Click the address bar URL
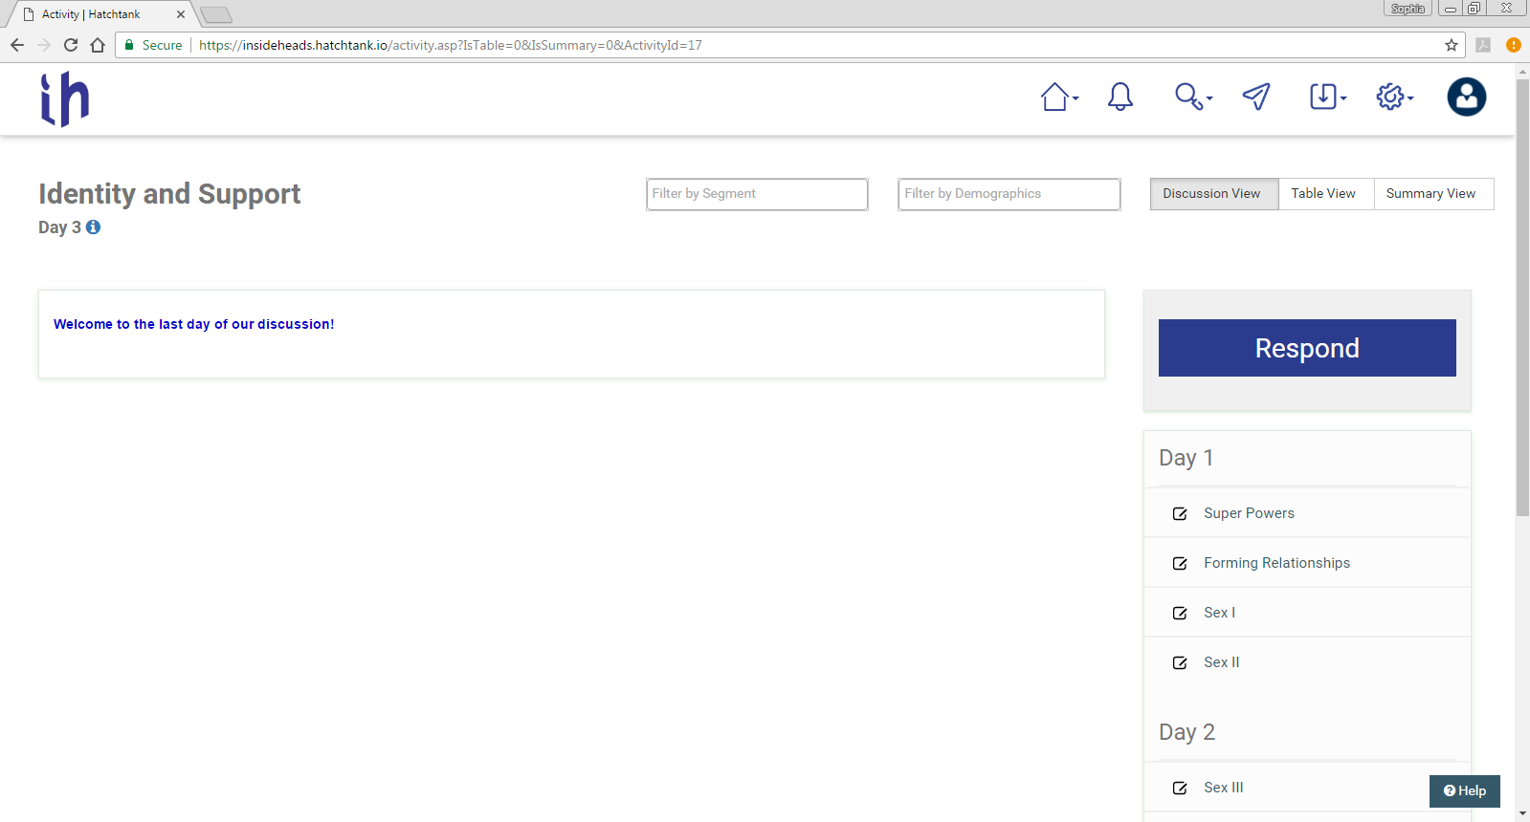The height and width of the screenshot is (822, 1530). click(451, 45)
